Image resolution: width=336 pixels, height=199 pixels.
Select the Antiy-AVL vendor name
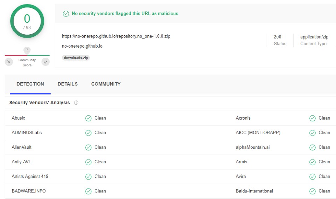pos(21,162)
